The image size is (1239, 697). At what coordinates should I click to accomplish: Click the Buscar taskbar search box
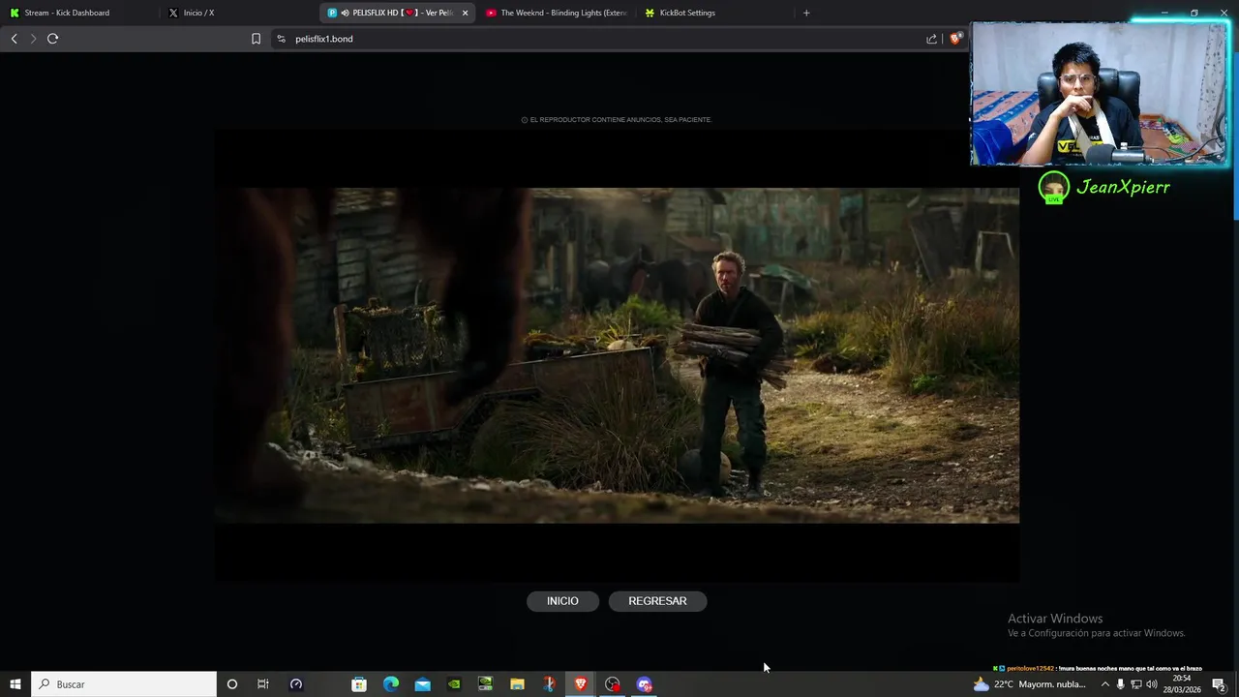124,684
